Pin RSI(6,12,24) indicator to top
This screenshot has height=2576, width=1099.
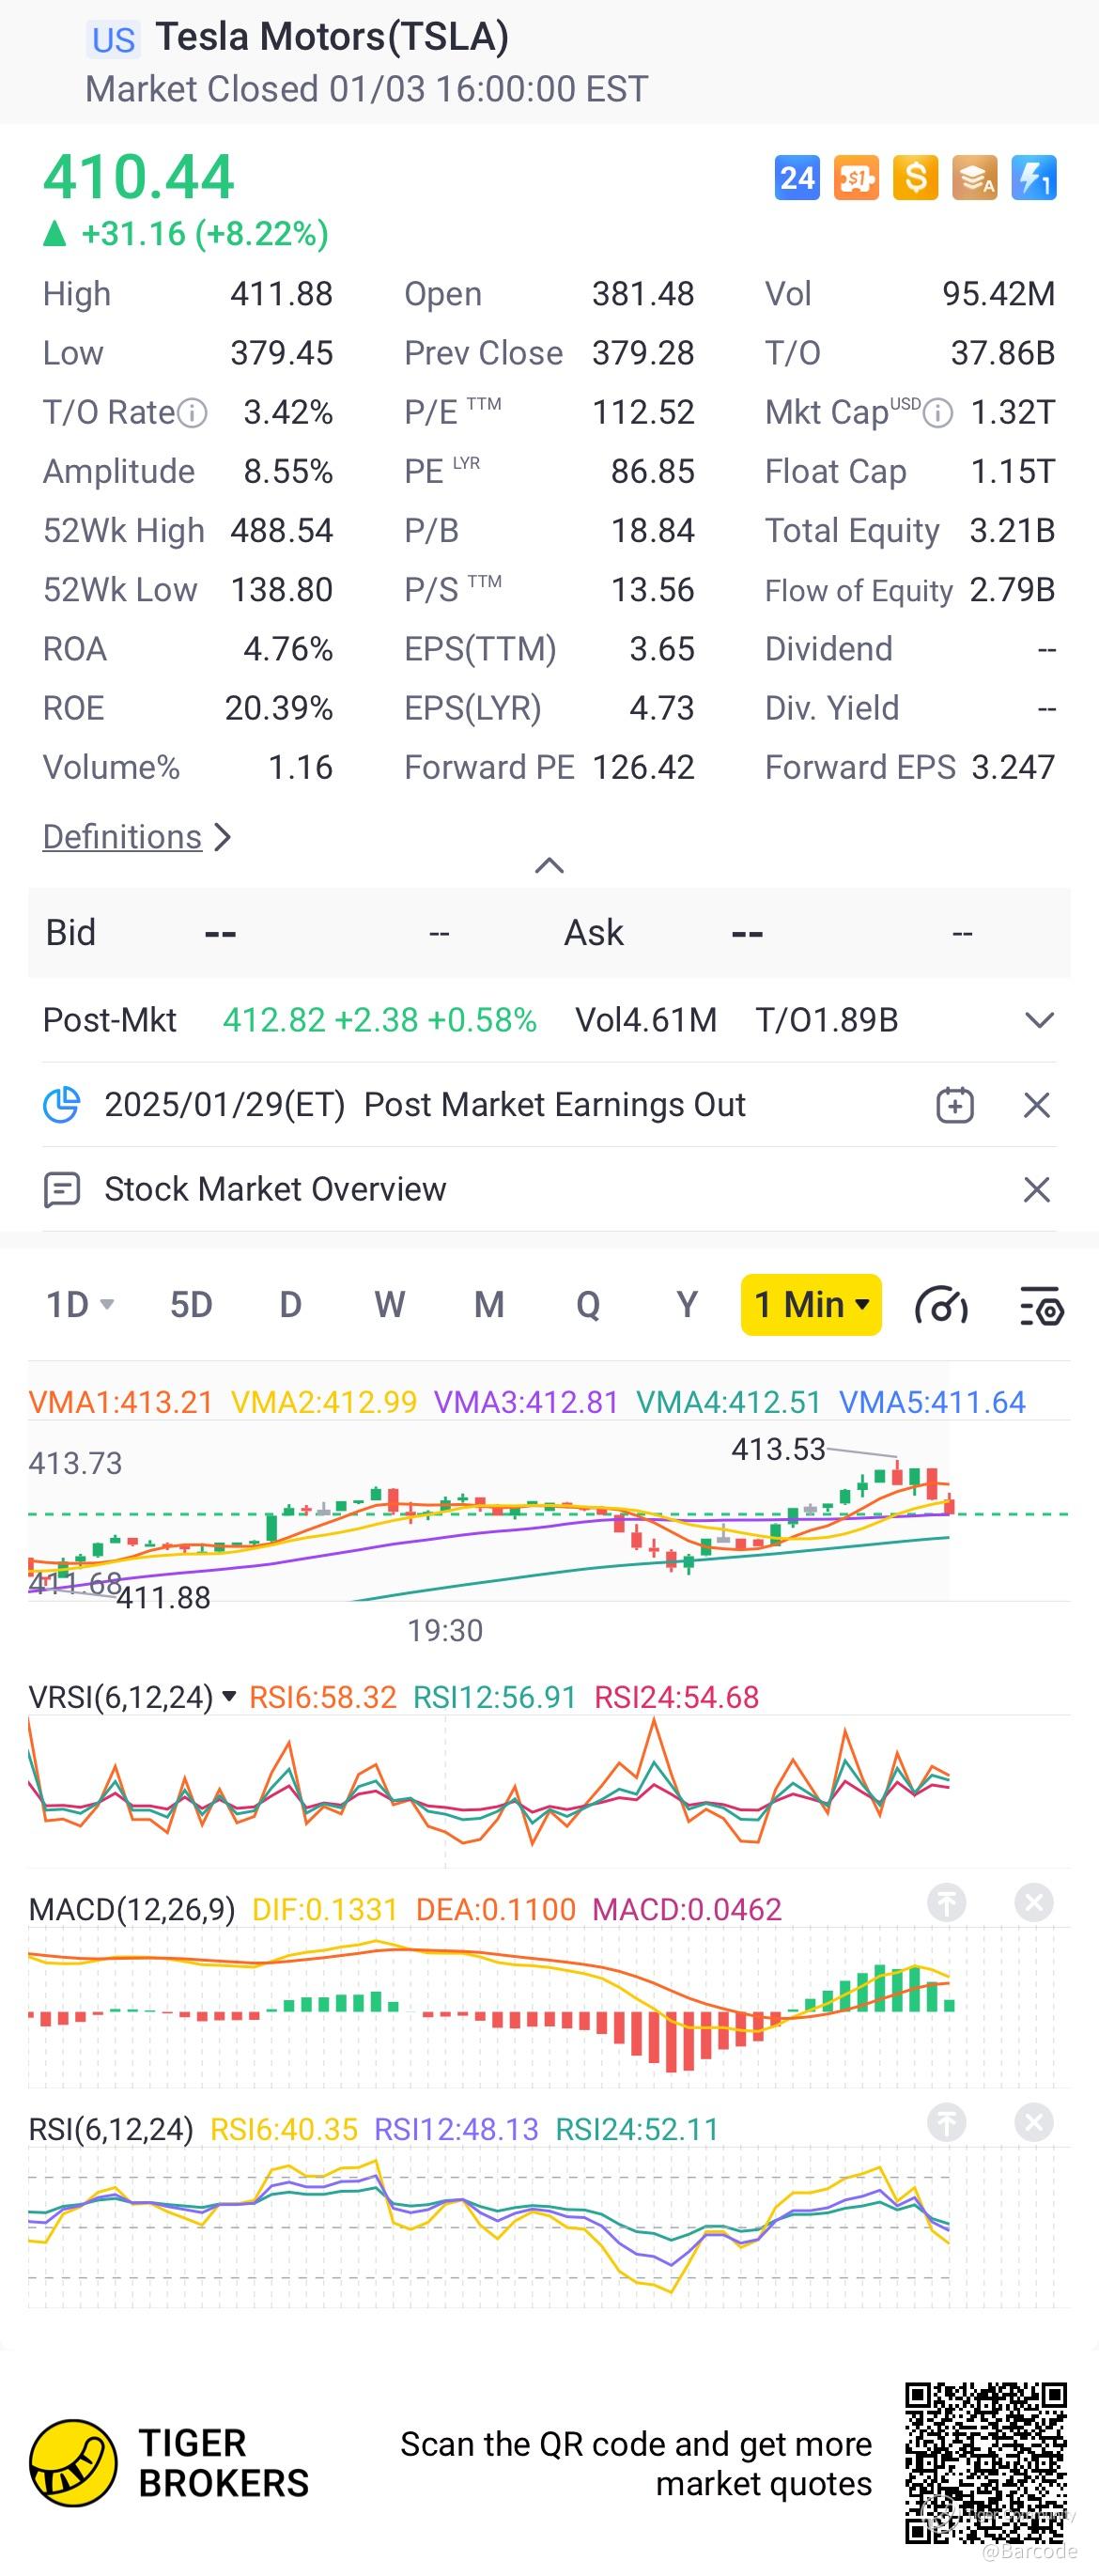click(946, 2121)
